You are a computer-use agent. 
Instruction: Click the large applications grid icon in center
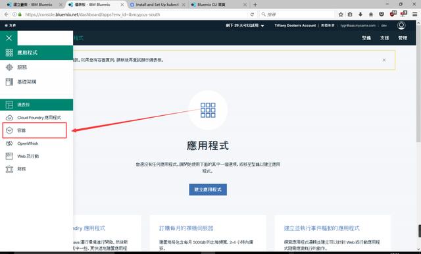[208, 110]
